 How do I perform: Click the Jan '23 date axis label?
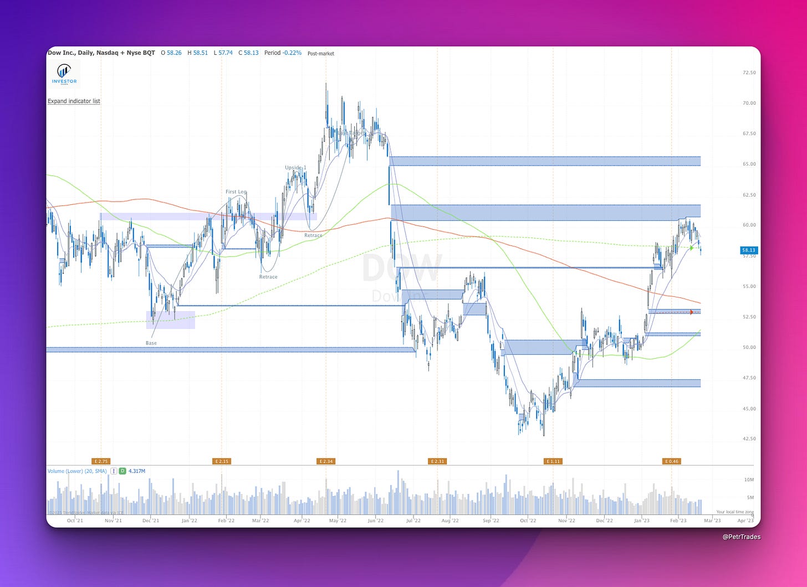coord(641,521)
